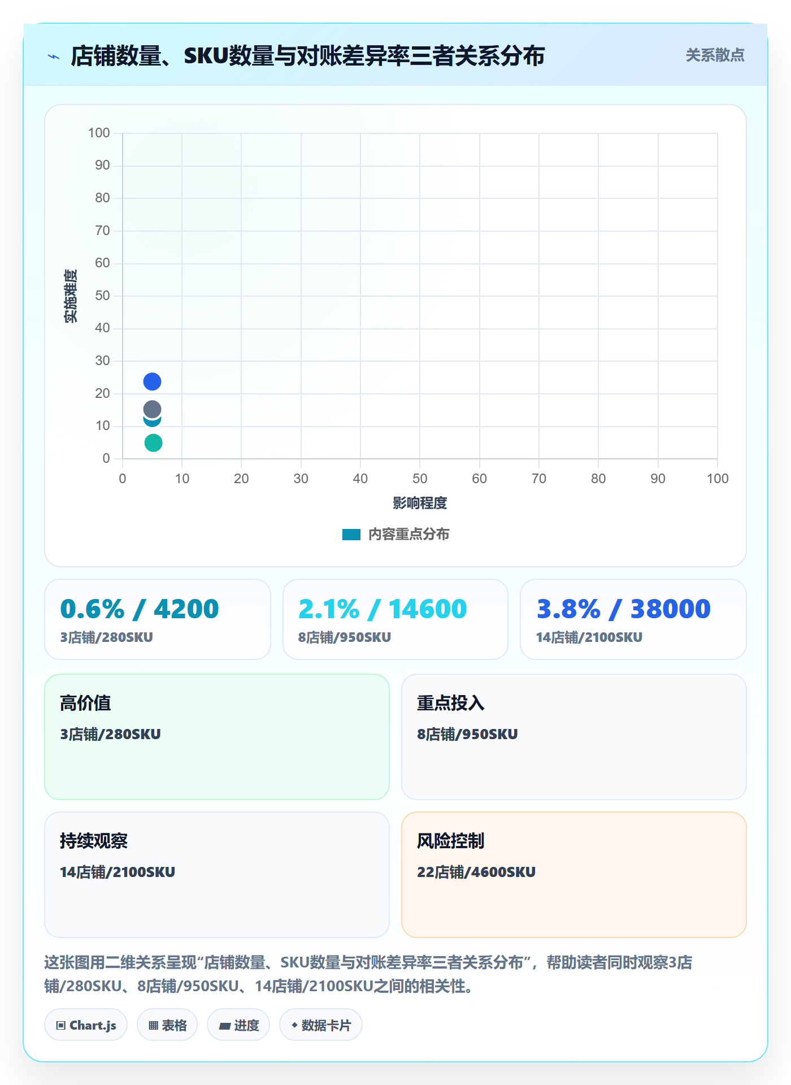Select the 重点投入 quadrant card

point(574,737)
